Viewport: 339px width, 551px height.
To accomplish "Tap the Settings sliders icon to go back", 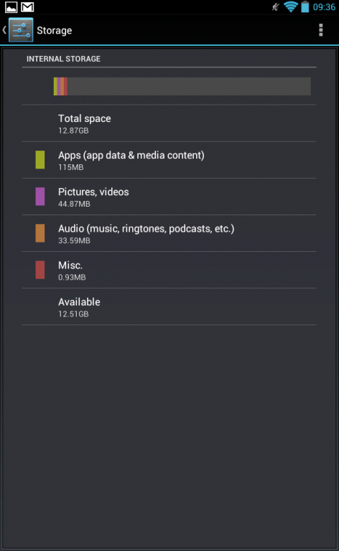I will tap(21, 30).
